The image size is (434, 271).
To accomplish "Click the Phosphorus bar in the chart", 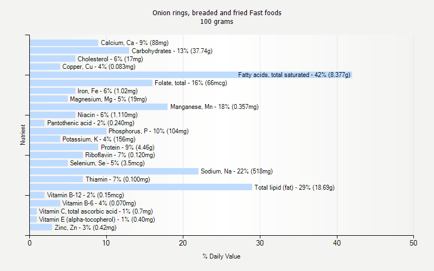I will pos(68,131).
